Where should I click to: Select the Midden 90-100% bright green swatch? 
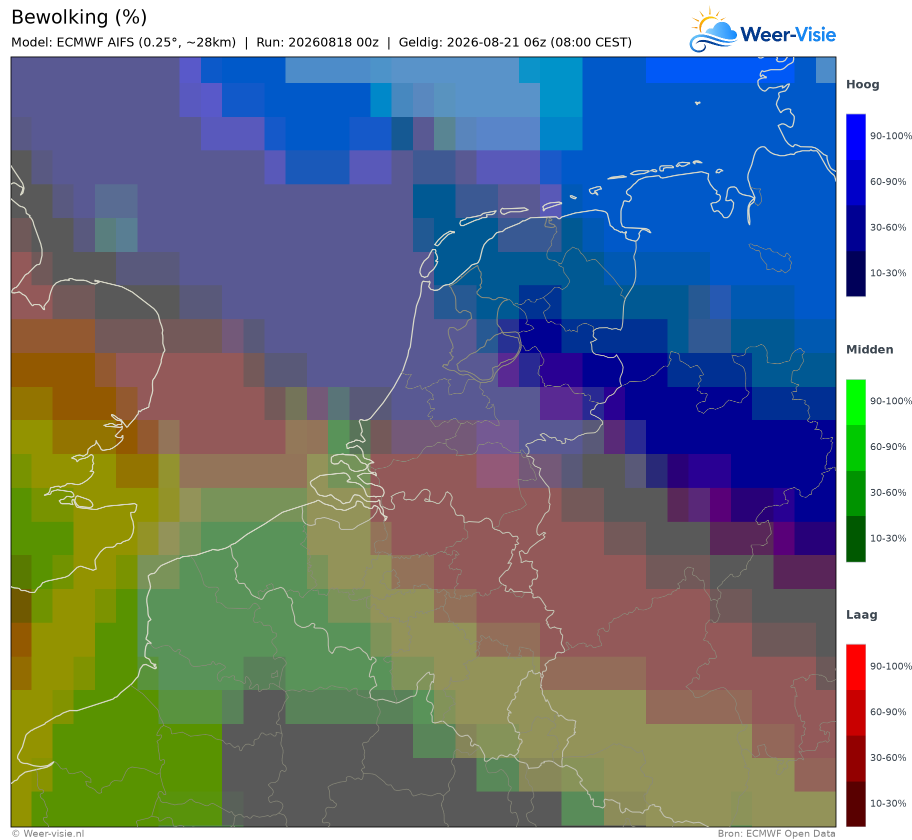tap(855, 402)
